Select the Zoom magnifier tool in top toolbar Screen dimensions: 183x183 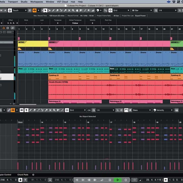tap(73, 10)
